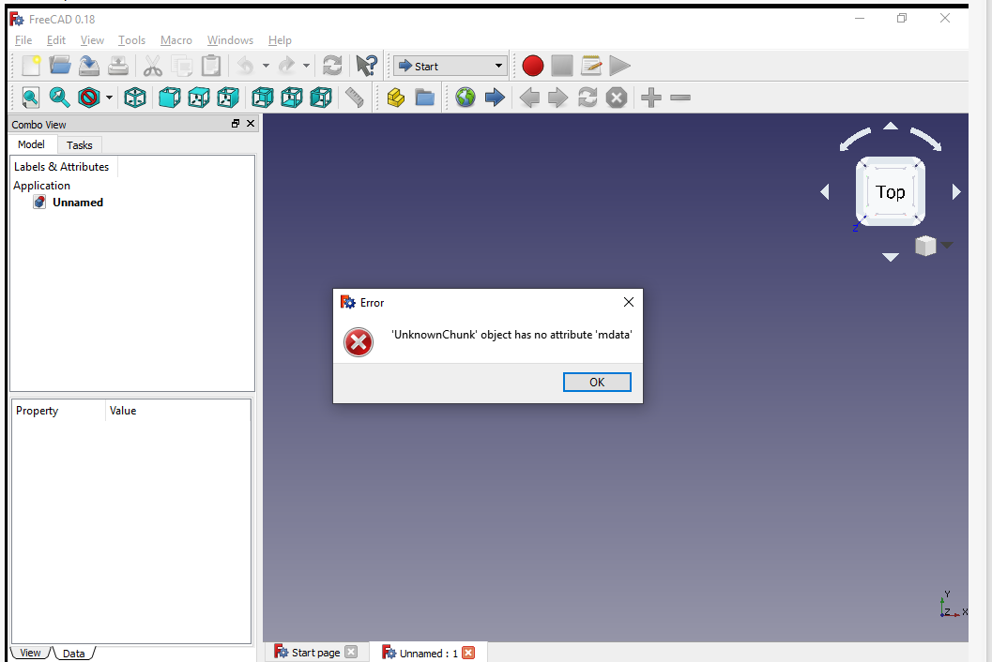
Task: Click Top on the navigation cube
Action: coord(890,192)
